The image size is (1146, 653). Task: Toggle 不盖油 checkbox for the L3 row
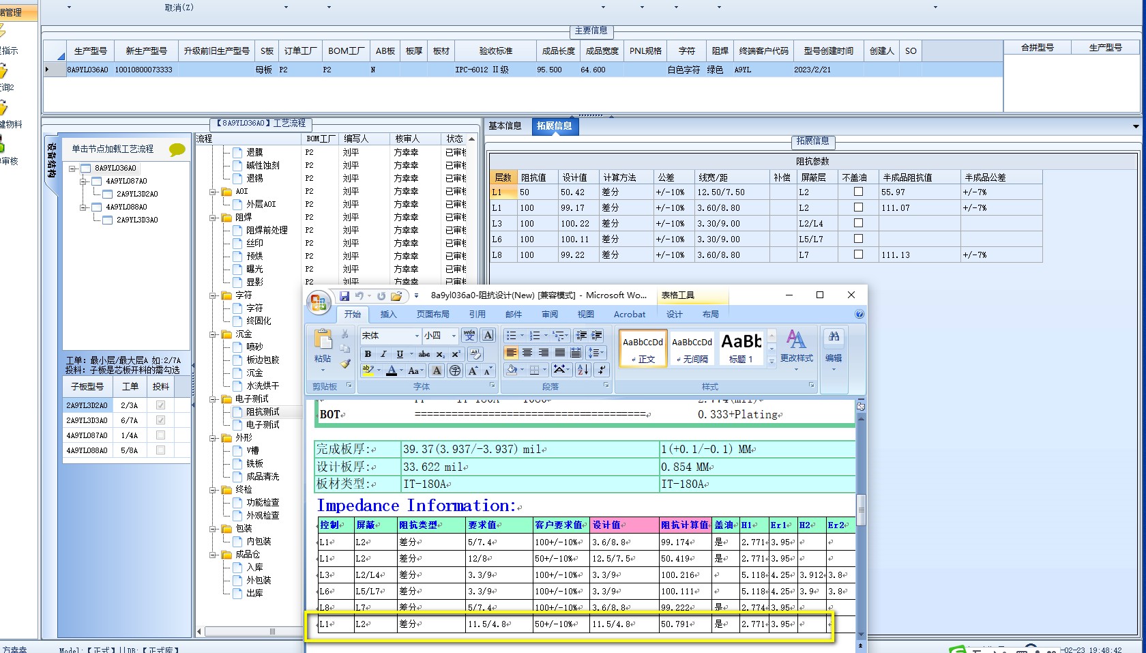point(858,223)
